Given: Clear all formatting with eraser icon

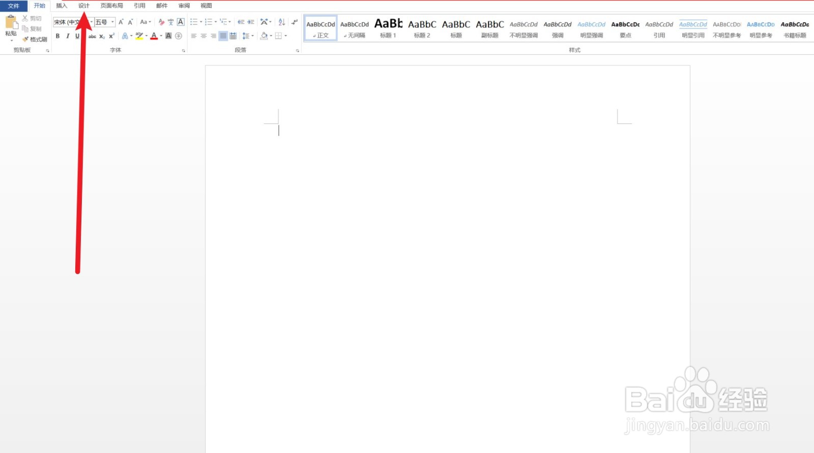Looking at the screenshot, I should tap(161, 22).
